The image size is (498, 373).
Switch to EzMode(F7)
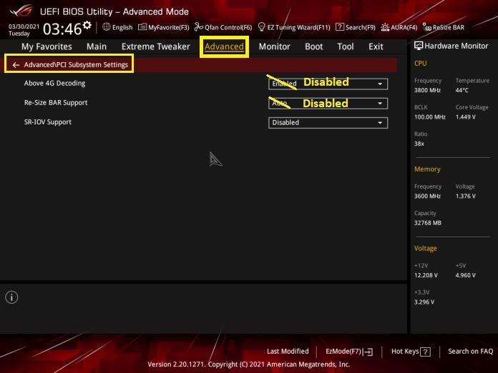pyautogui.click(x=349, y=352)
